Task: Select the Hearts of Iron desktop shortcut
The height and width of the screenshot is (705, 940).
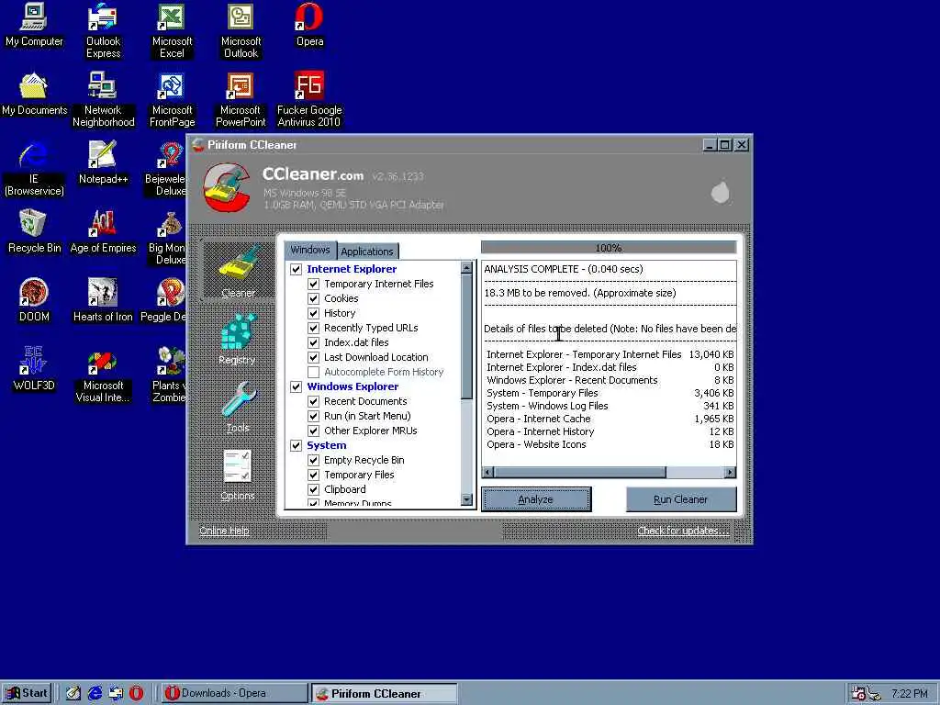Action: [103, 300]
